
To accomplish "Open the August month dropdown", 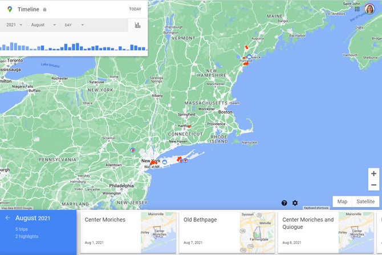I will click(x=43, y=25).
